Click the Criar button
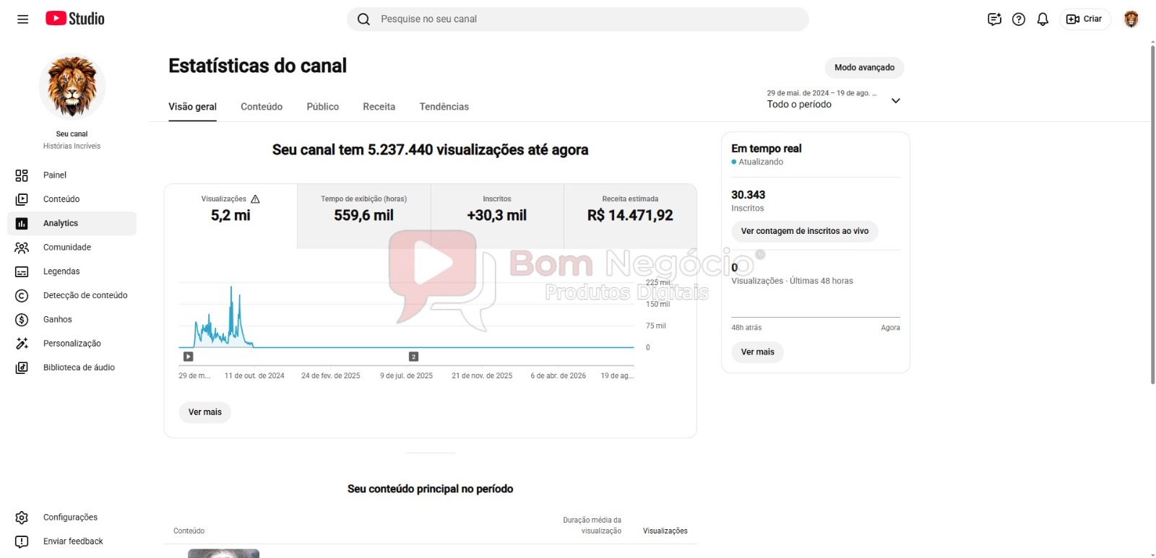The height and width of the screenshot is (558, 1156). (x=1085, y=19)
